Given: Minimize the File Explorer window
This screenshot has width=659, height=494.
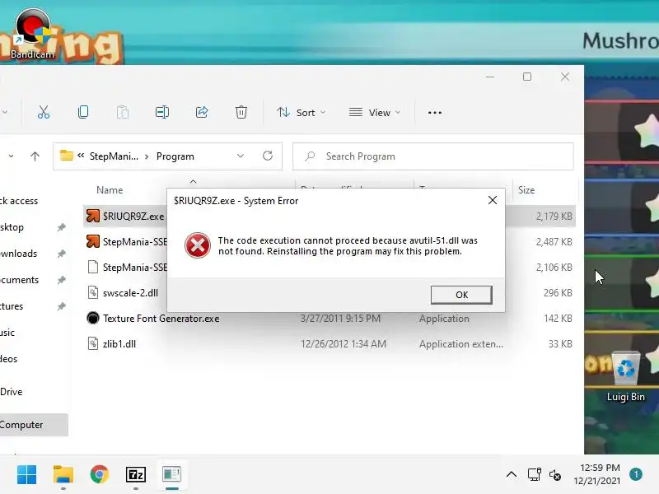Looking at the screenshot, I should pyautogui.click(x=489, y=77).
